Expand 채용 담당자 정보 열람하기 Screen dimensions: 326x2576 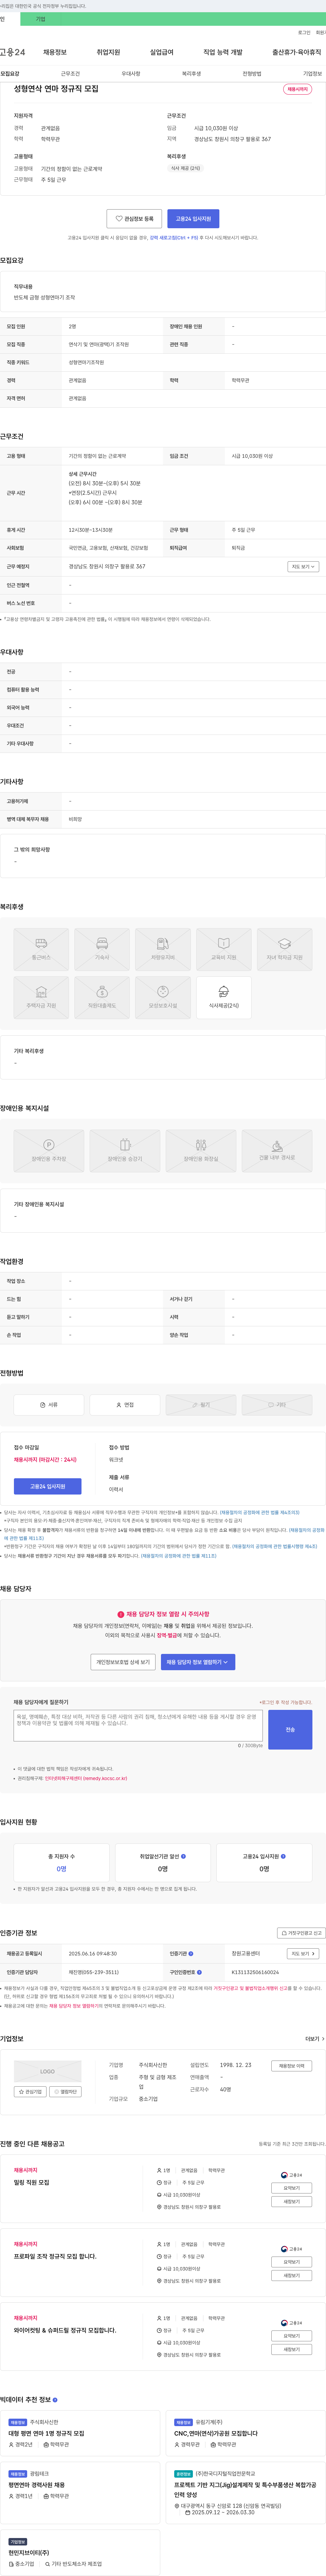click(198, 1662)
